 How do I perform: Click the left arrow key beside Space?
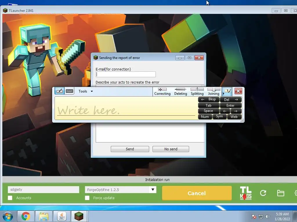coord(225,111)
